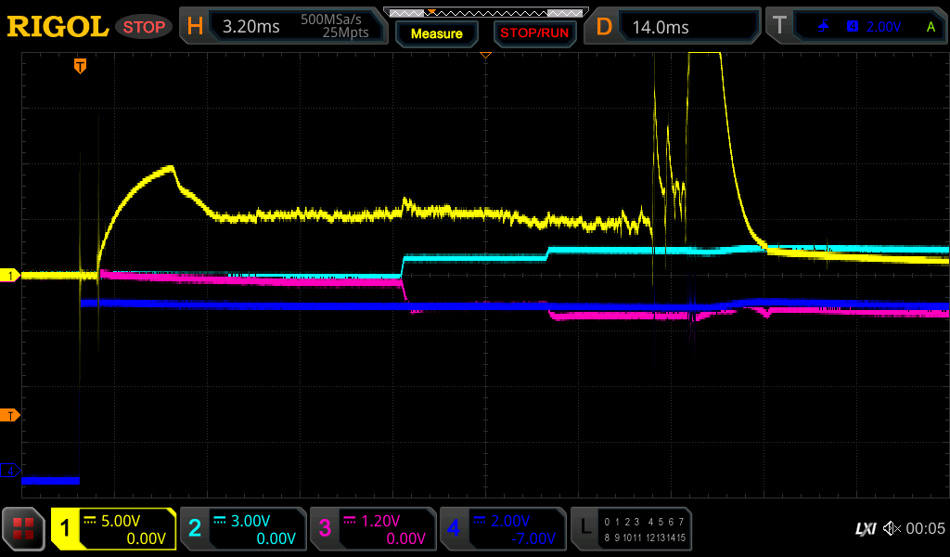Click the channel 4 ground level marker

click(10, 471)
